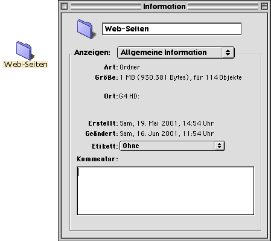The height and width of the screenshot is (241, 271).
Task: Click the 'Ort:' label
Action: click(111, 96)
